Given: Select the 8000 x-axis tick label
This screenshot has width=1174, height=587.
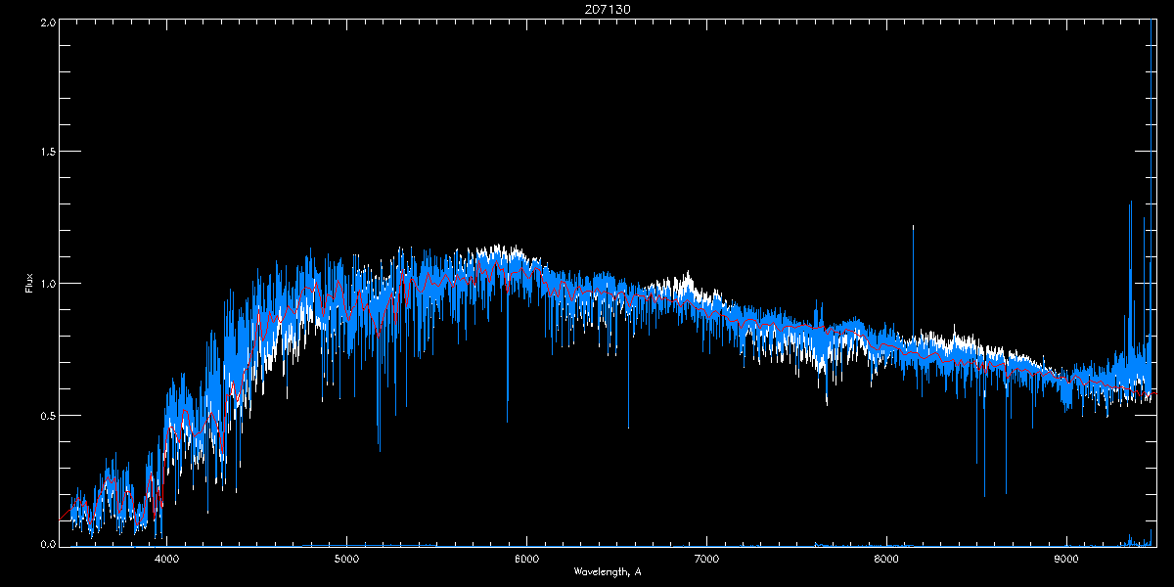Looking at the screenshot, I should click(x=886, y=559).
